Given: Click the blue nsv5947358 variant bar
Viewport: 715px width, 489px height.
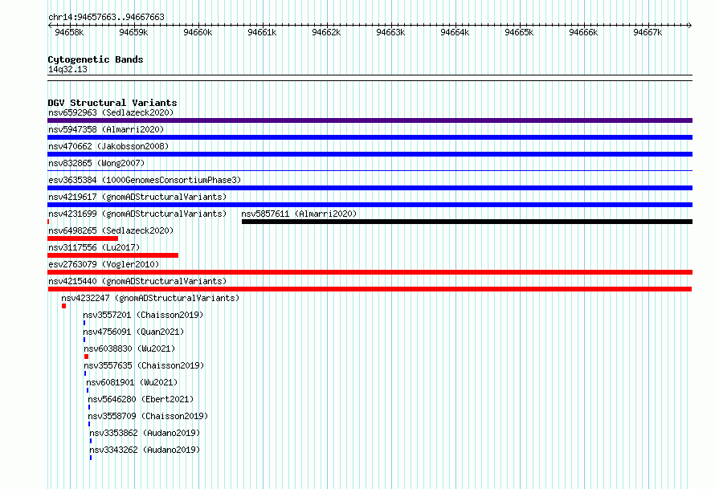Looking at the screenshot, I should click(370, 137).
